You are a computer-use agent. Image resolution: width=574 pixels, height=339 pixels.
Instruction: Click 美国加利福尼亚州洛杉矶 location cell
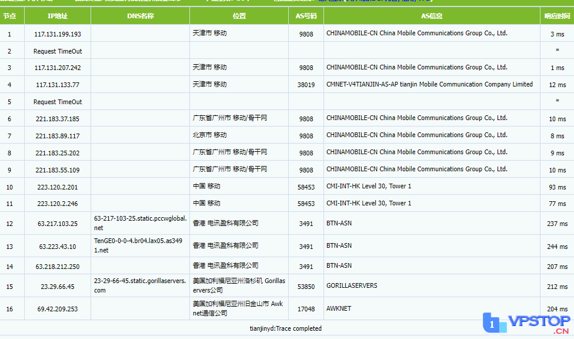[x=239, y=285]
